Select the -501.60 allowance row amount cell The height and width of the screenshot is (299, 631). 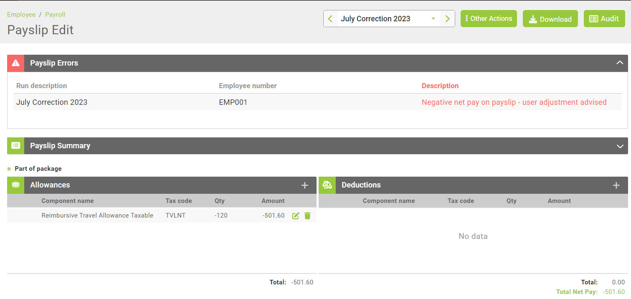(274, 215)
